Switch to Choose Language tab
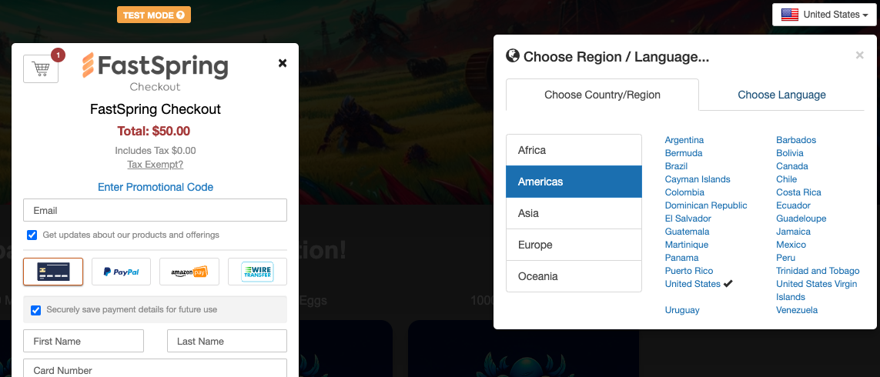The width and height of the screenshot is (880, 377). (781, 95)
